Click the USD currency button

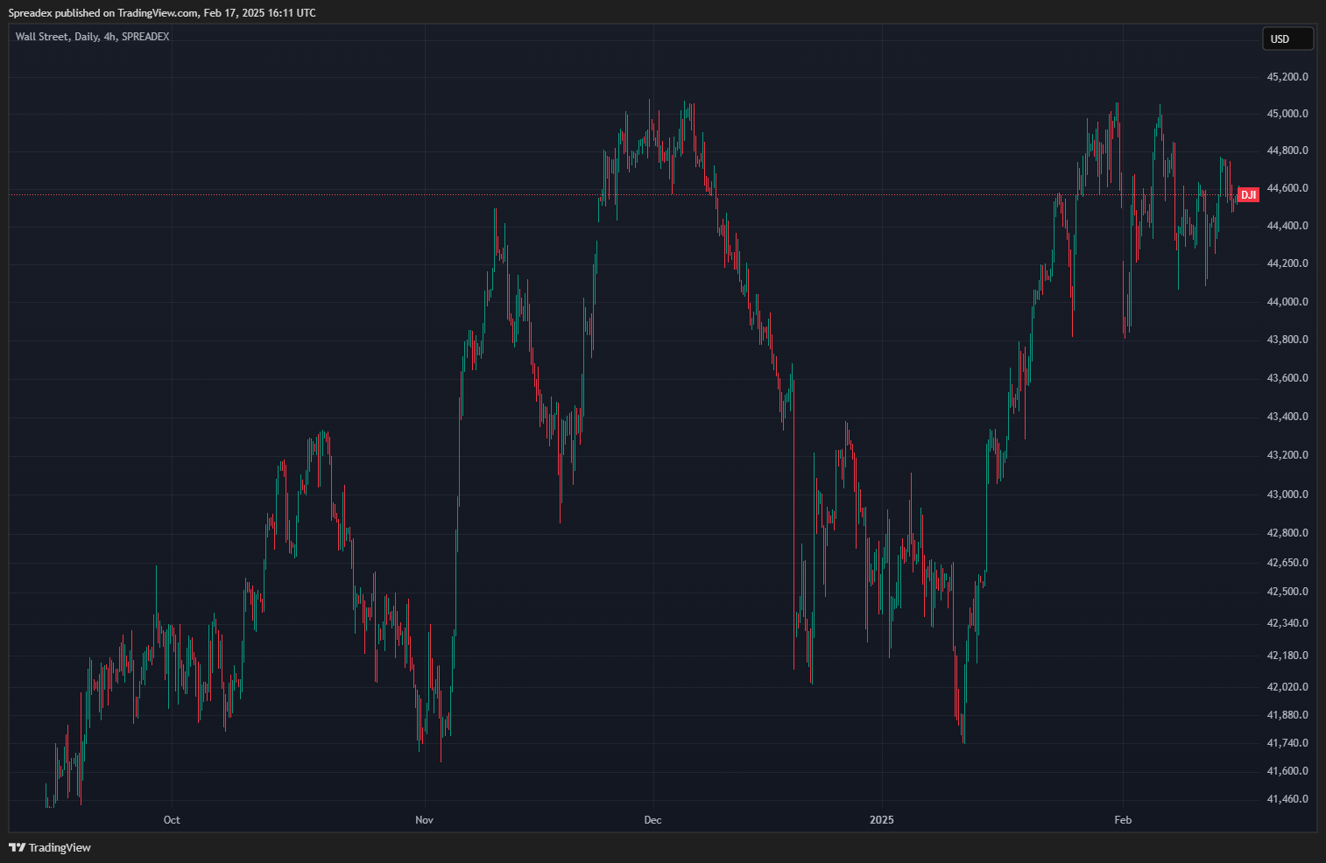coord(1287,39)
